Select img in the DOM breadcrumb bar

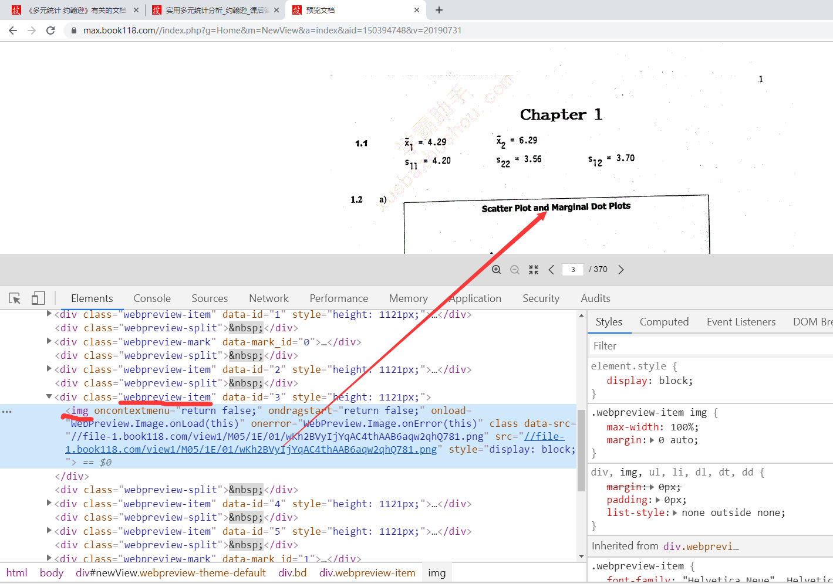pyautogui.click(x=437, y=572)
